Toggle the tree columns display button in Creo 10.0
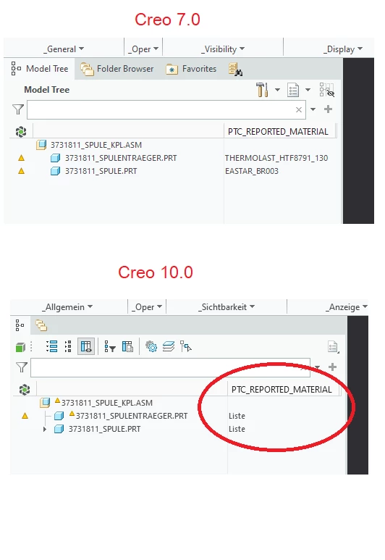385x560 pixels. tap(86, 346)
